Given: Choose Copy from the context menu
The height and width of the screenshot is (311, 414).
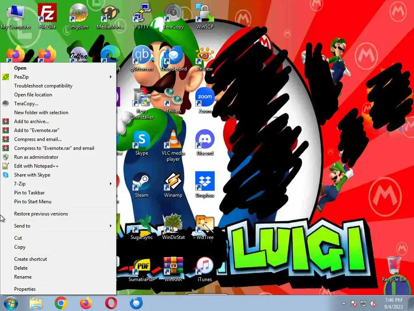Looking at the screenshot, I should pyautogui.click(x=58, y=247).
